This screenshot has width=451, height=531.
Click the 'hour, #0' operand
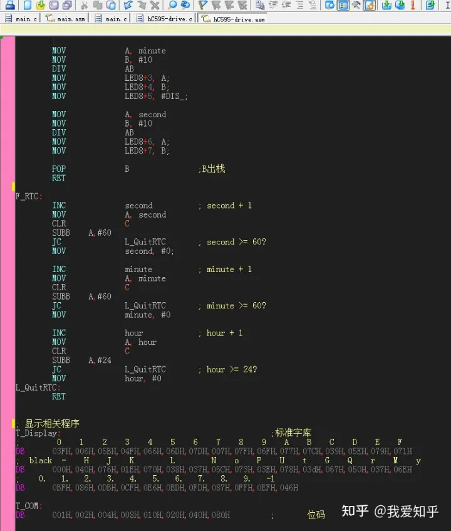pyautogui.click(x=143, y=378)
